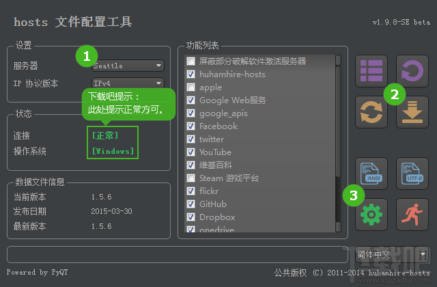Click the function list vertical scrollbar
Image resolution: width=437 pixels, height=287 pixels.
click(338, 137)
